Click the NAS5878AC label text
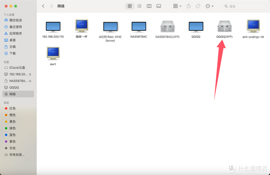This screenshot has width=270, height=175. (x=139, y=37)
